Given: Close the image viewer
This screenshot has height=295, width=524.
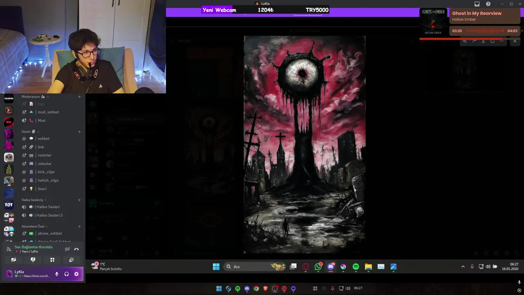Looking at the screenshot, I should [515, 41].
